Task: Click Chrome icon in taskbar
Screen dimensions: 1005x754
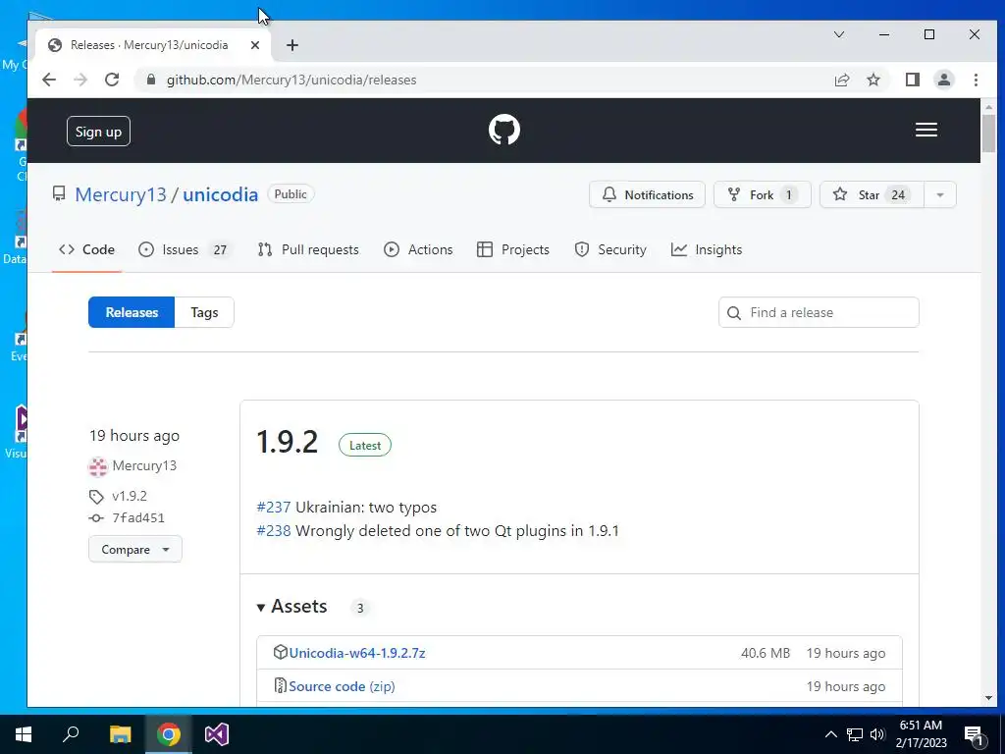Action: [169, 734]
